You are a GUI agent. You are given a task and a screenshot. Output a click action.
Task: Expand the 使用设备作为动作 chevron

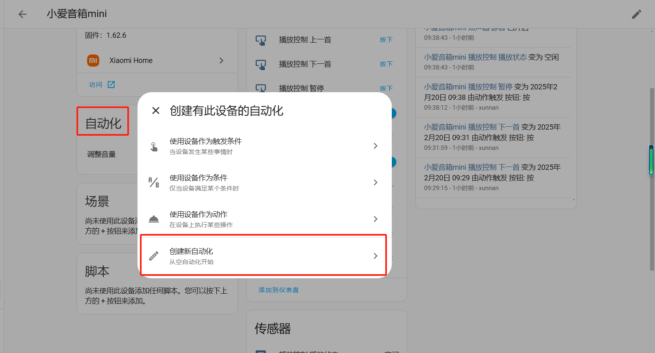(x=376, y=219)
